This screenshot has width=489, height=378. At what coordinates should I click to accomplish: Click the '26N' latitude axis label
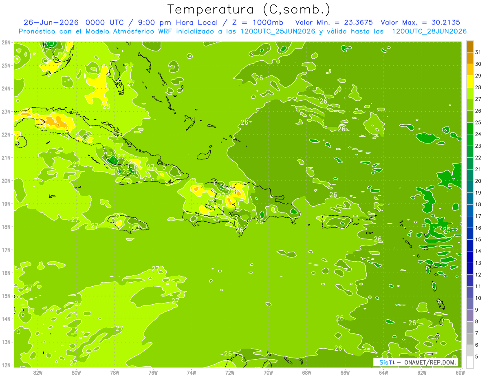pyautogui.click(x=6, y=42)
